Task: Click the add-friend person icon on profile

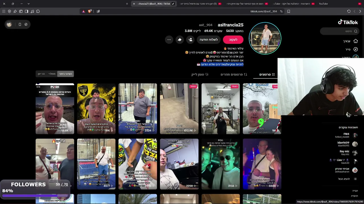Action: click(x=190, y=40)
